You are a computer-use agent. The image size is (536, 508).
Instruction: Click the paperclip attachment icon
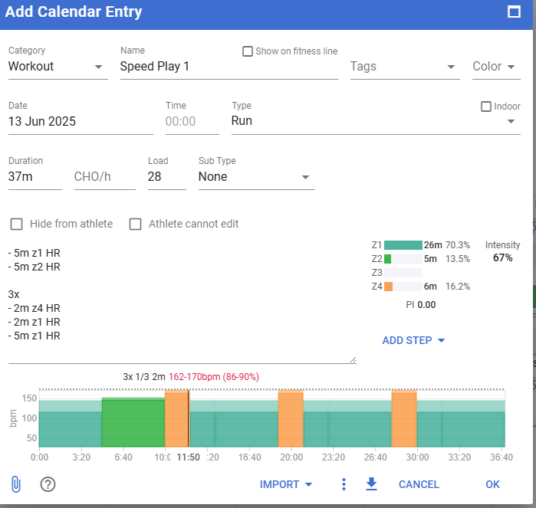coord(16,484)
